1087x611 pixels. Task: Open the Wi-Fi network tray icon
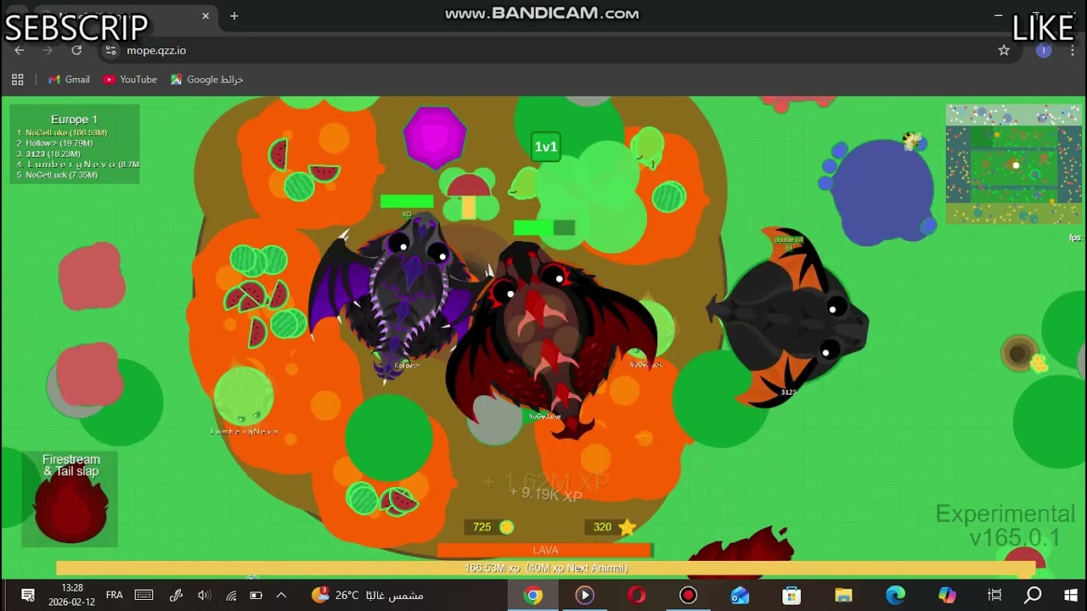tap(230, 595)
